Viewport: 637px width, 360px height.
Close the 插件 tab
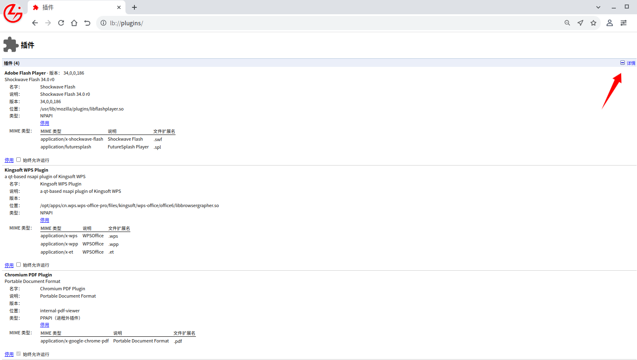click(119, 7)
